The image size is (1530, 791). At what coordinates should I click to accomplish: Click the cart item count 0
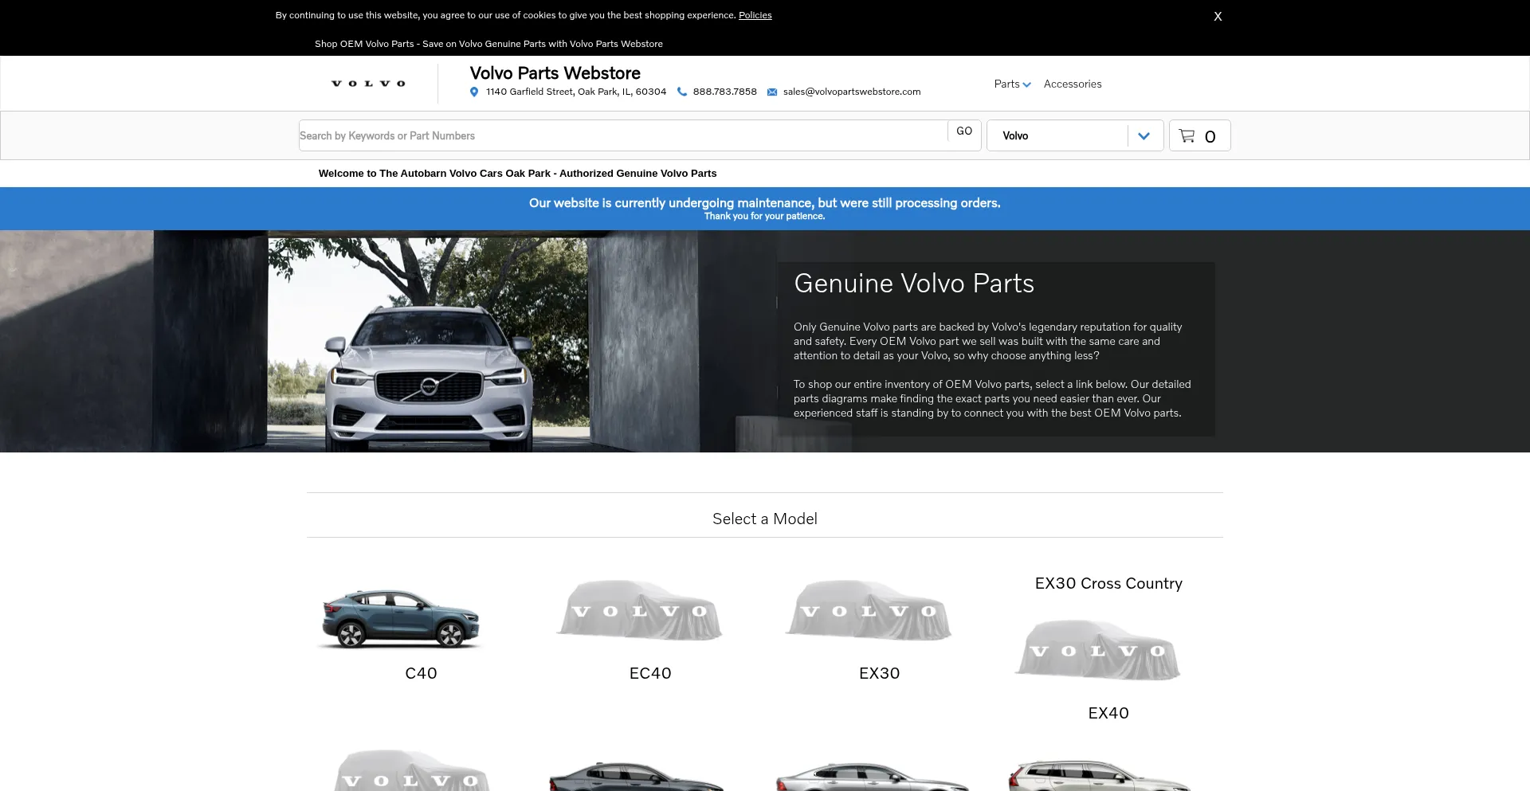[1210, 137]
